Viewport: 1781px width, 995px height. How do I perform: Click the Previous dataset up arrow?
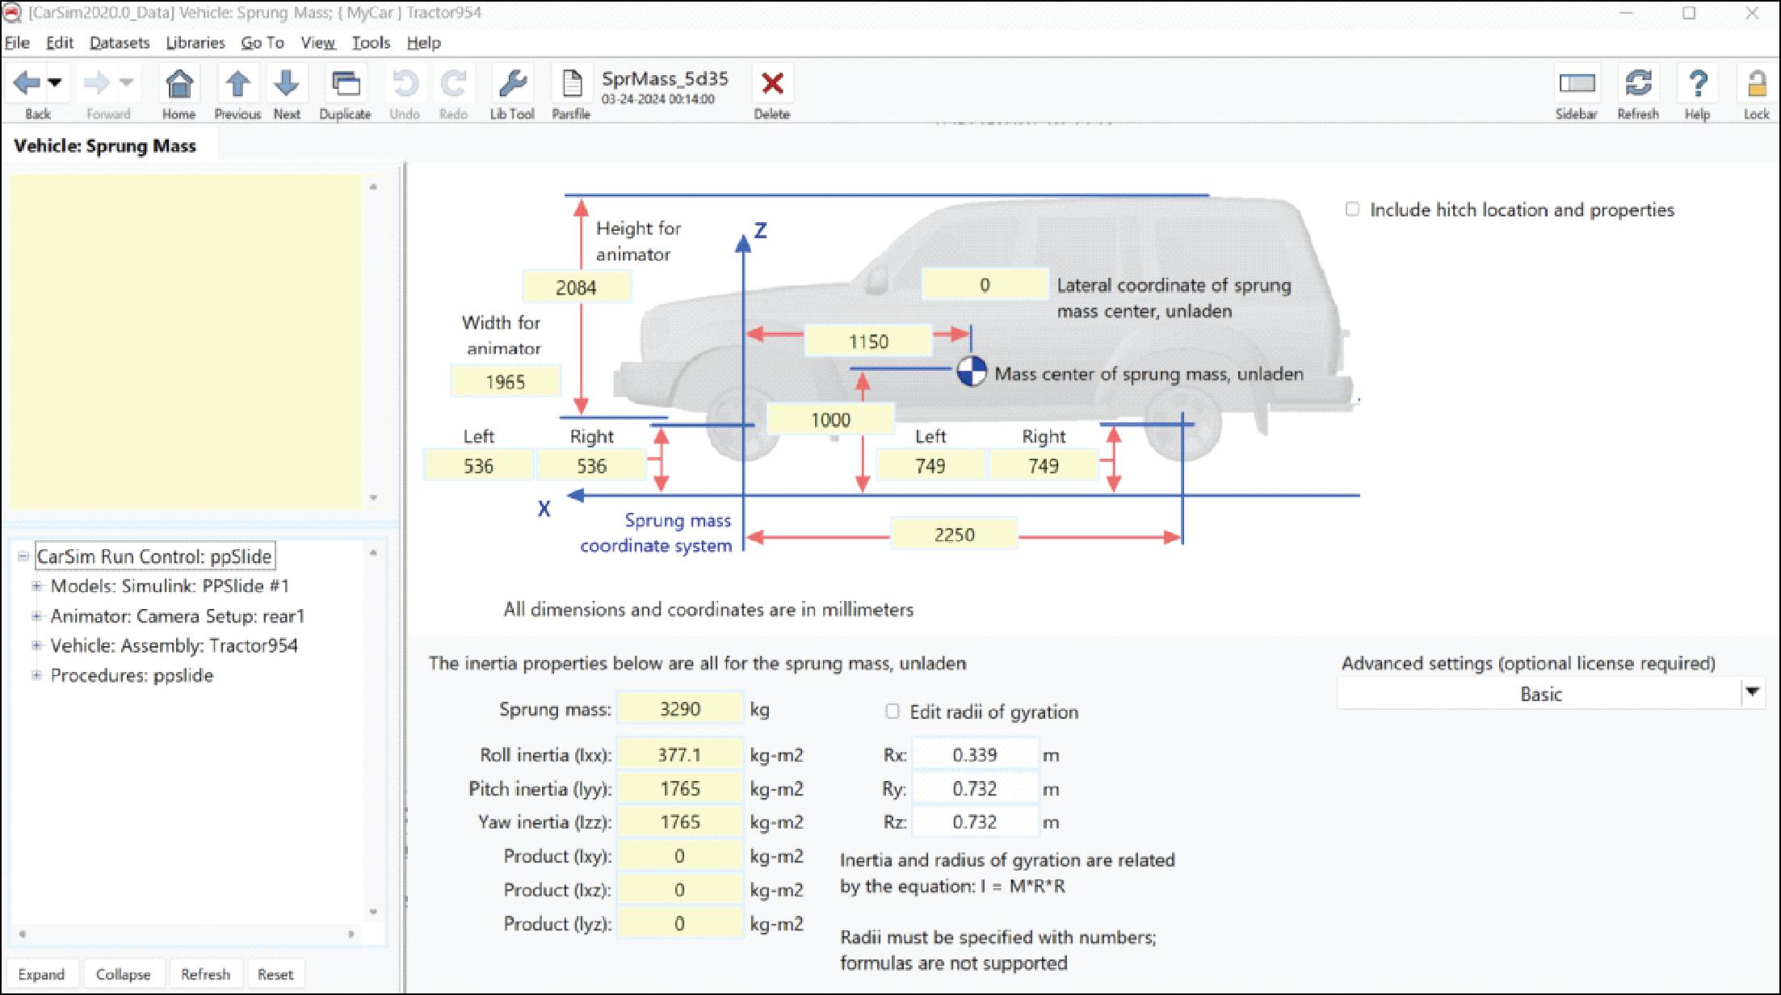(x=237, y=83)
